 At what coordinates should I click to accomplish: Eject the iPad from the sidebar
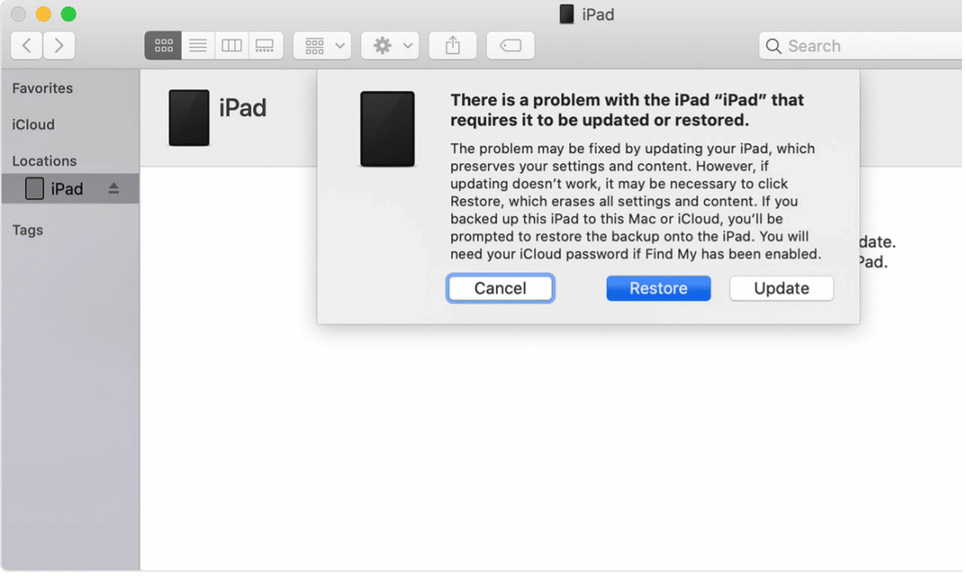click(113, 189)
